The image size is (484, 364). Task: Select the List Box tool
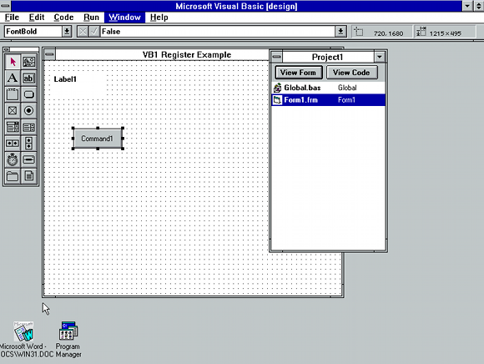[x=29, y=127]
